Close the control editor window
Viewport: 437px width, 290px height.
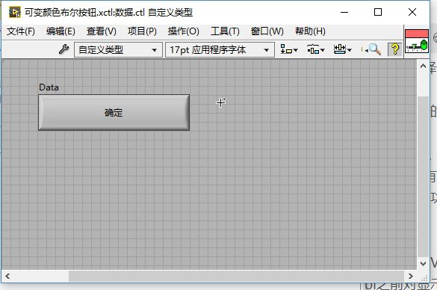[x=412, y=12]
